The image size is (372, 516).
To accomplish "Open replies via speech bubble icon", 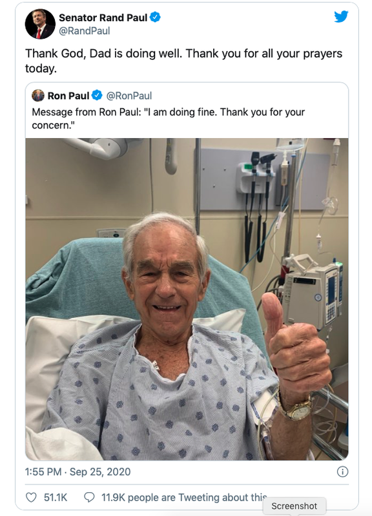I will pyautogui.click(x=89, y=497).
